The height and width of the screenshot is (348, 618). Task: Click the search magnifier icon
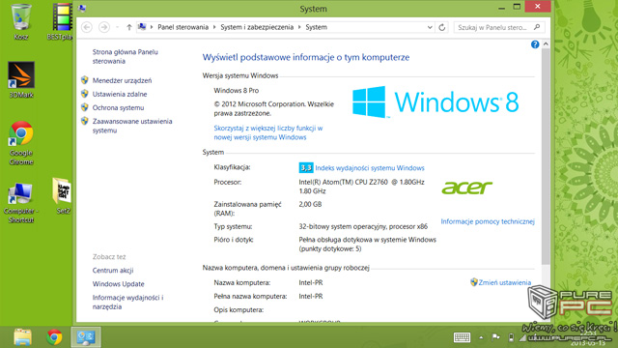(x=537, y=27)
